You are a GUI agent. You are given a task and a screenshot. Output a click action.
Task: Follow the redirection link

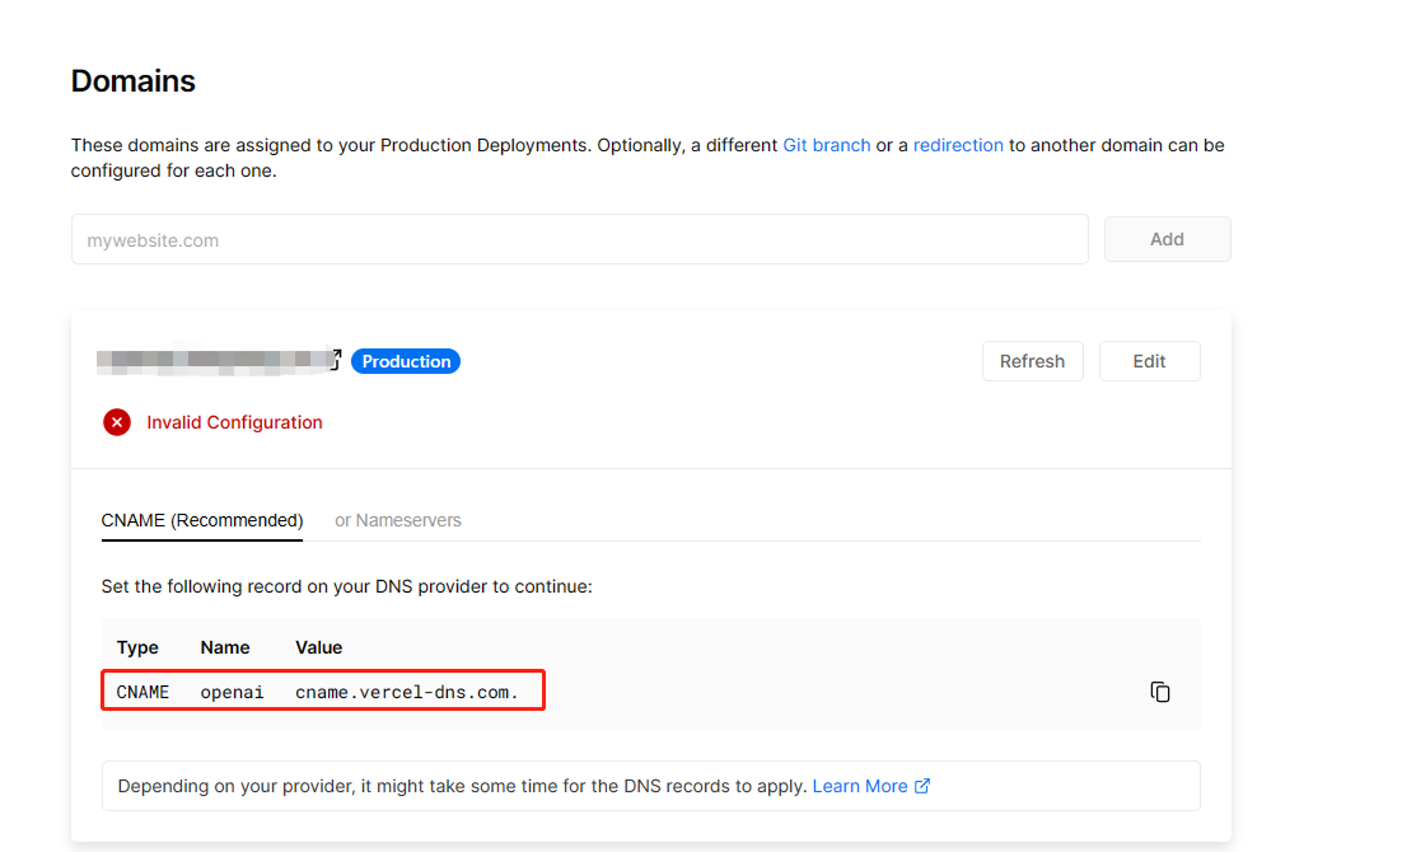958,145
